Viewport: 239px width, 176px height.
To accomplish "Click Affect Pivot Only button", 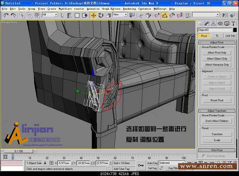I will coord(217,53).
